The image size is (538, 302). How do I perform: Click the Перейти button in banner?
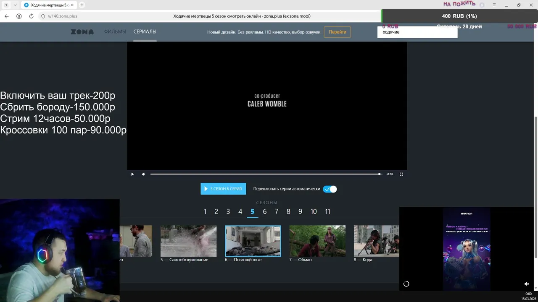coord(338,32)
